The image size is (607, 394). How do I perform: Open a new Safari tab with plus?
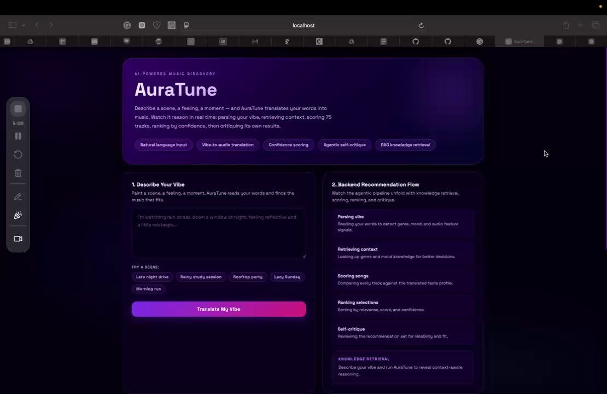pyautogui.click(x=580, y=25)
